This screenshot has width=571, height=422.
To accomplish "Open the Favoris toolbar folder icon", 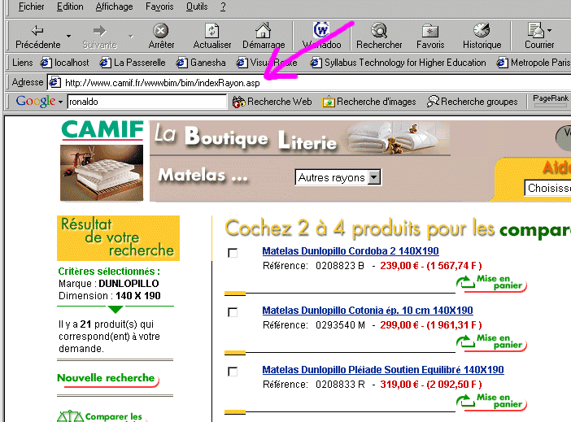I will pos(430,31).
